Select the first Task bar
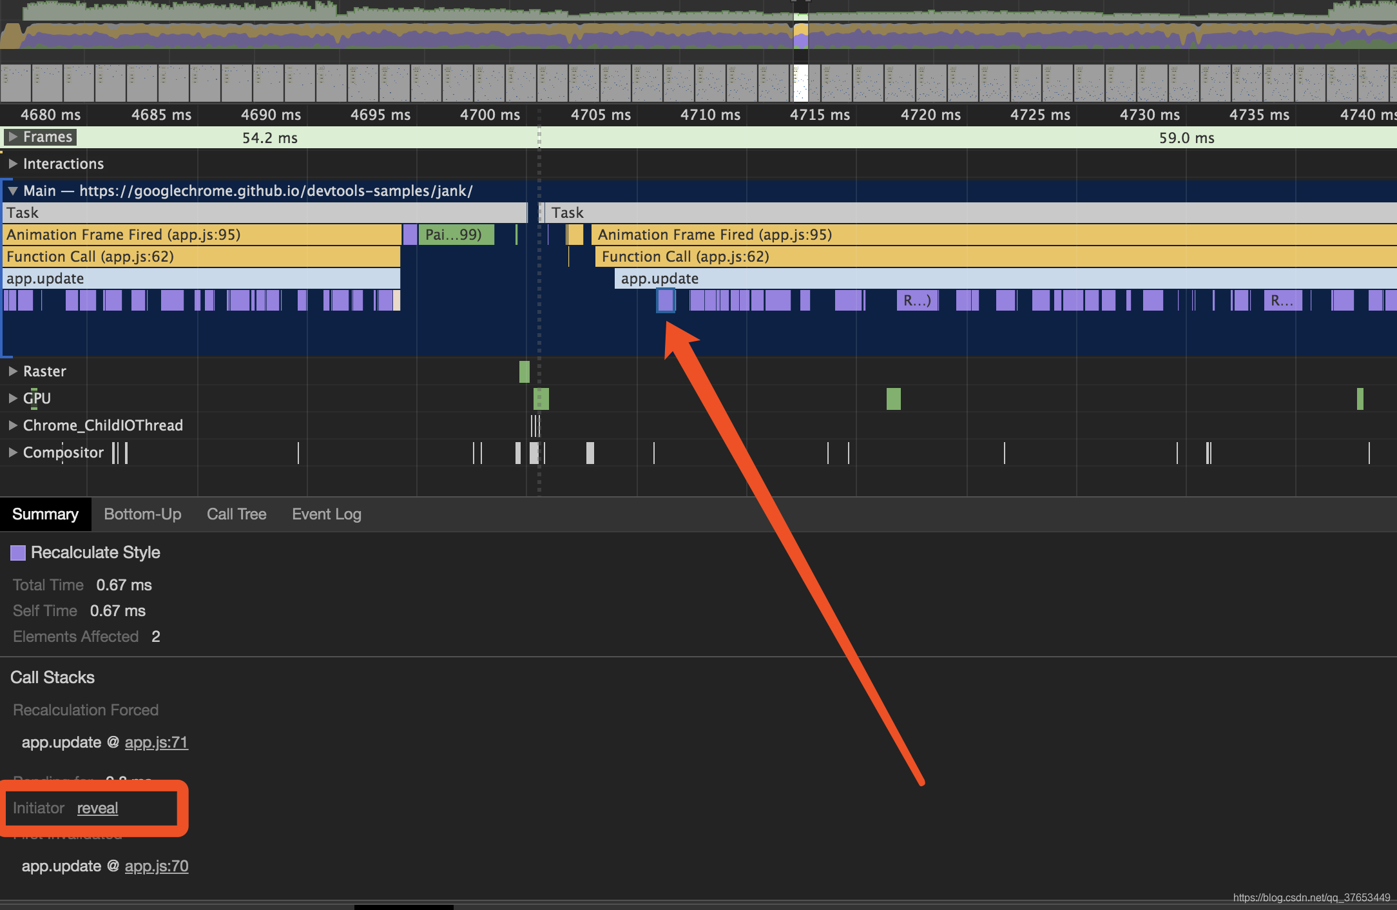The image size is (1397, 910). click(x=265, y=213)
